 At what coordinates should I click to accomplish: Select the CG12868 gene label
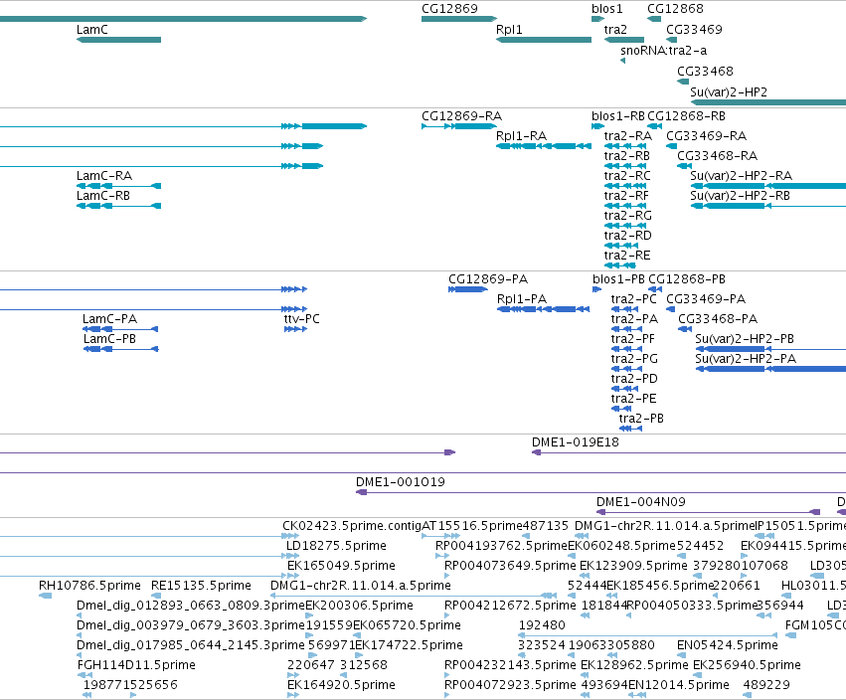(675, 9)
